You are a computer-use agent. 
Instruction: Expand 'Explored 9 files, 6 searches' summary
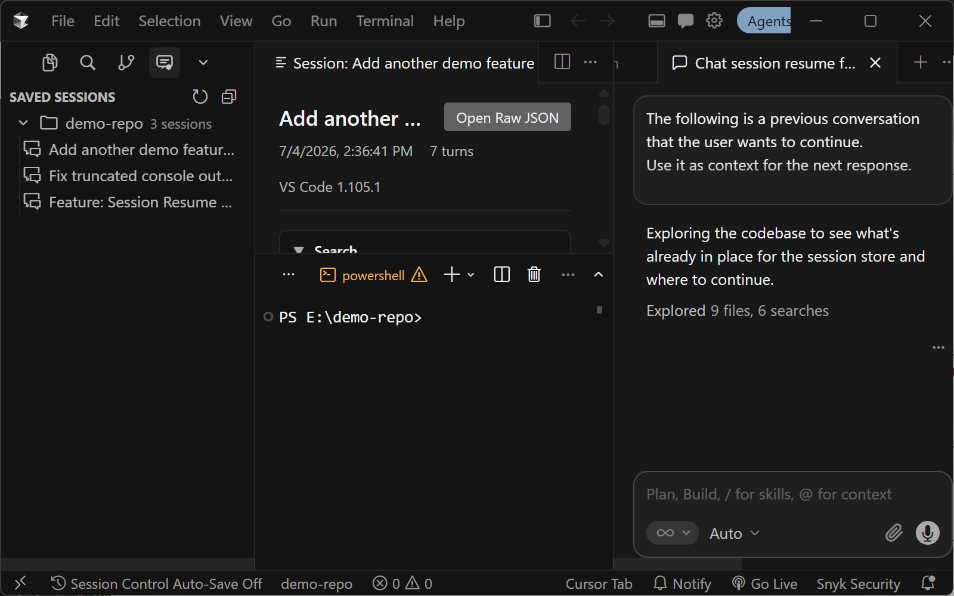tap(738, 311)
